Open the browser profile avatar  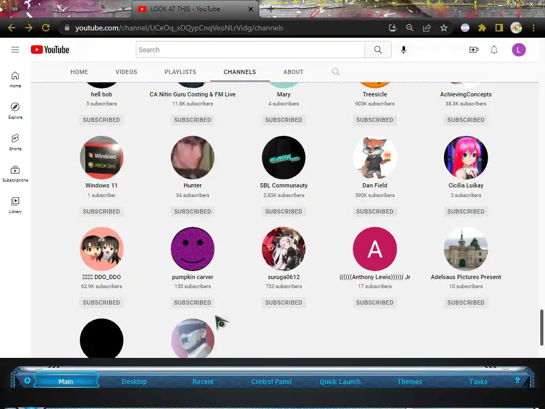516,28
